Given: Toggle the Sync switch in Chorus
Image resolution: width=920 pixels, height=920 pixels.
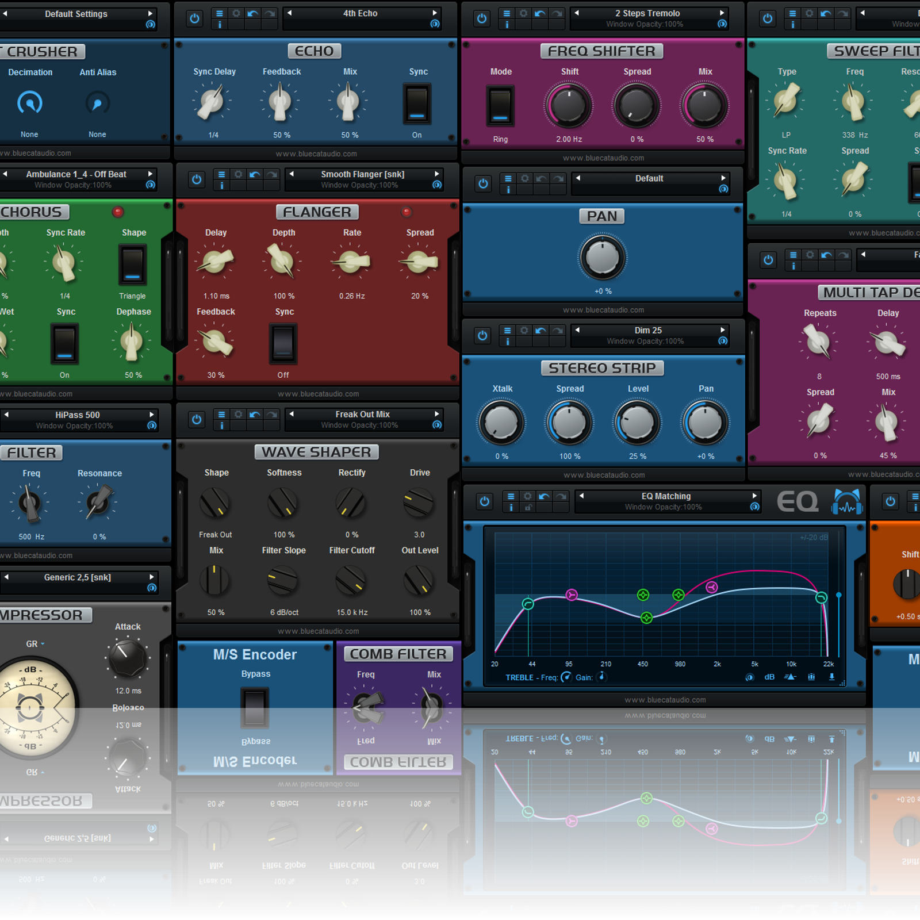Looking at the screenshot, I should tap(64, 344).
